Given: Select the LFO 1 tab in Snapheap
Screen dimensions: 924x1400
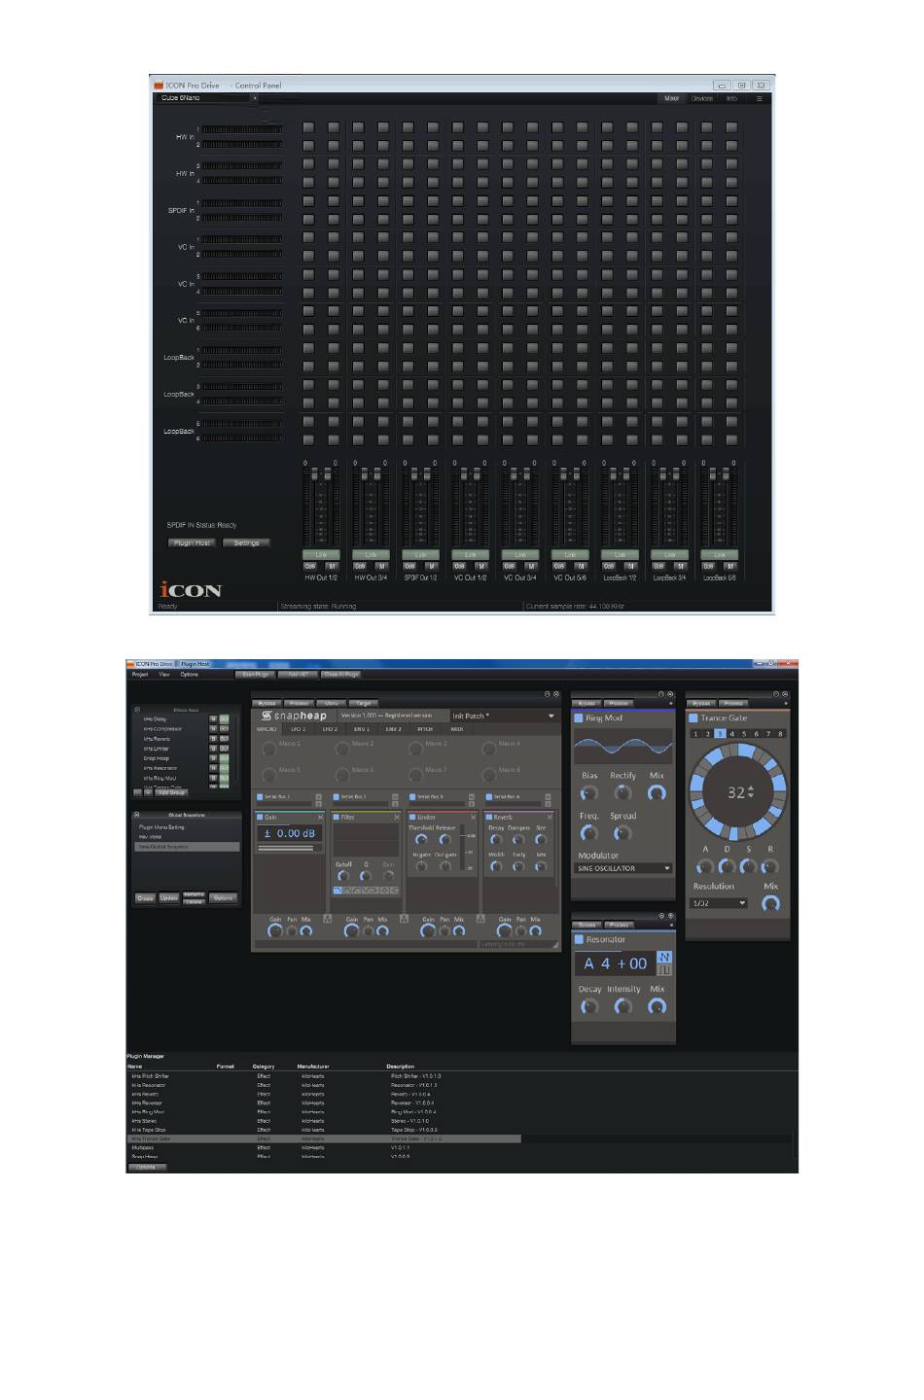Looking at the screenshot, I should click(298, 728).
